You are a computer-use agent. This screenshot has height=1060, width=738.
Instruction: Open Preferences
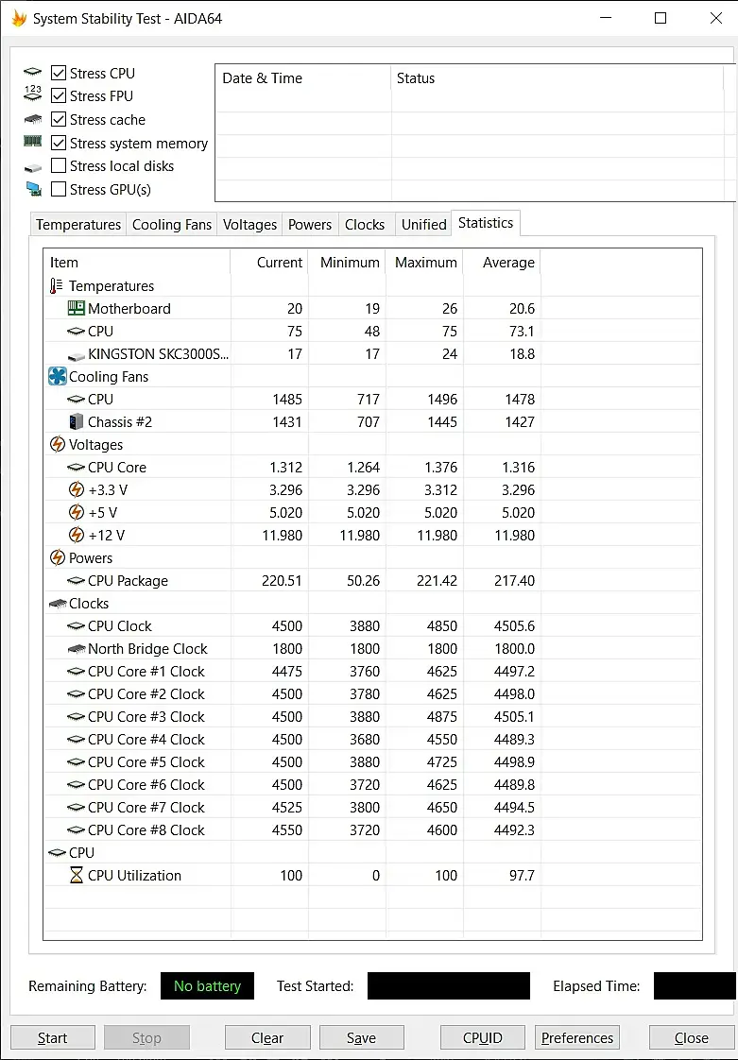click(577, 1037)
